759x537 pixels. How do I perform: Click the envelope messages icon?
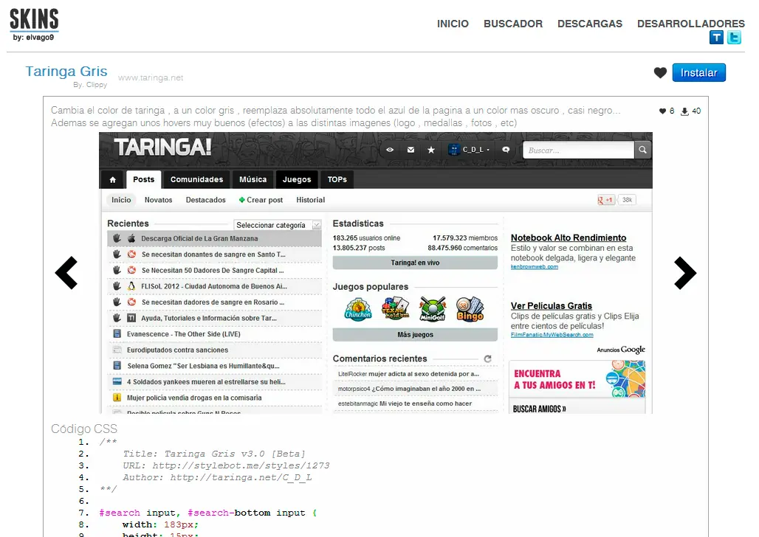[411, 150]
